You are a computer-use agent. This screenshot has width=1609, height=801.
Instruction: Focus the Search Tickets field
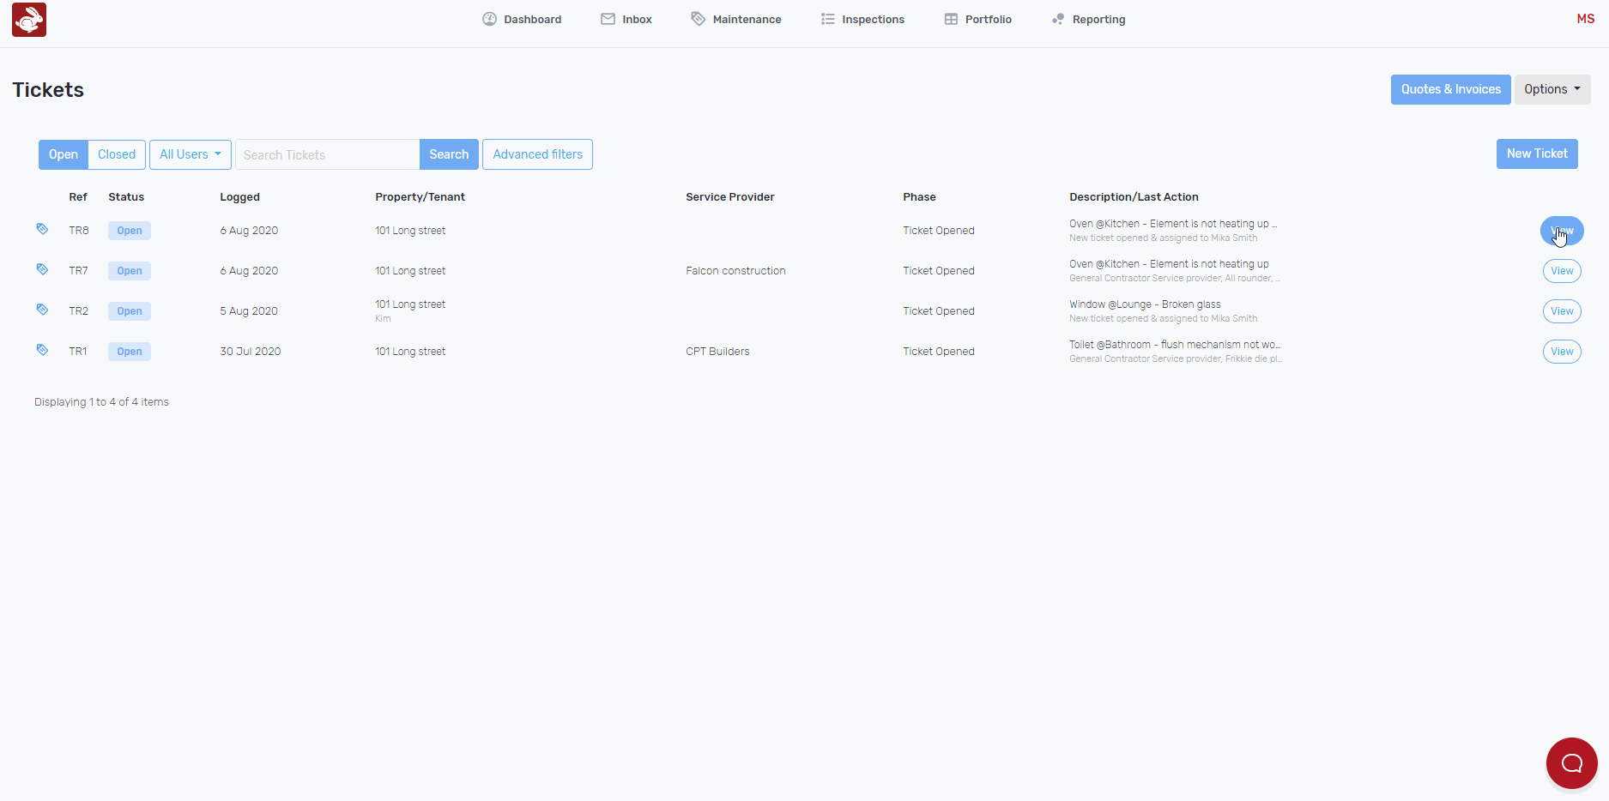tap(327, 154)
